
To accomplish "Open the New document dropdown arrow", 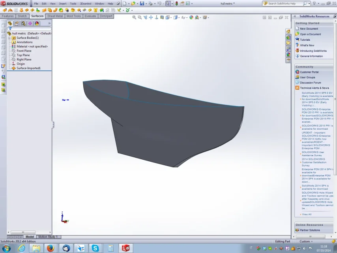I will click(x=129, y=4).
